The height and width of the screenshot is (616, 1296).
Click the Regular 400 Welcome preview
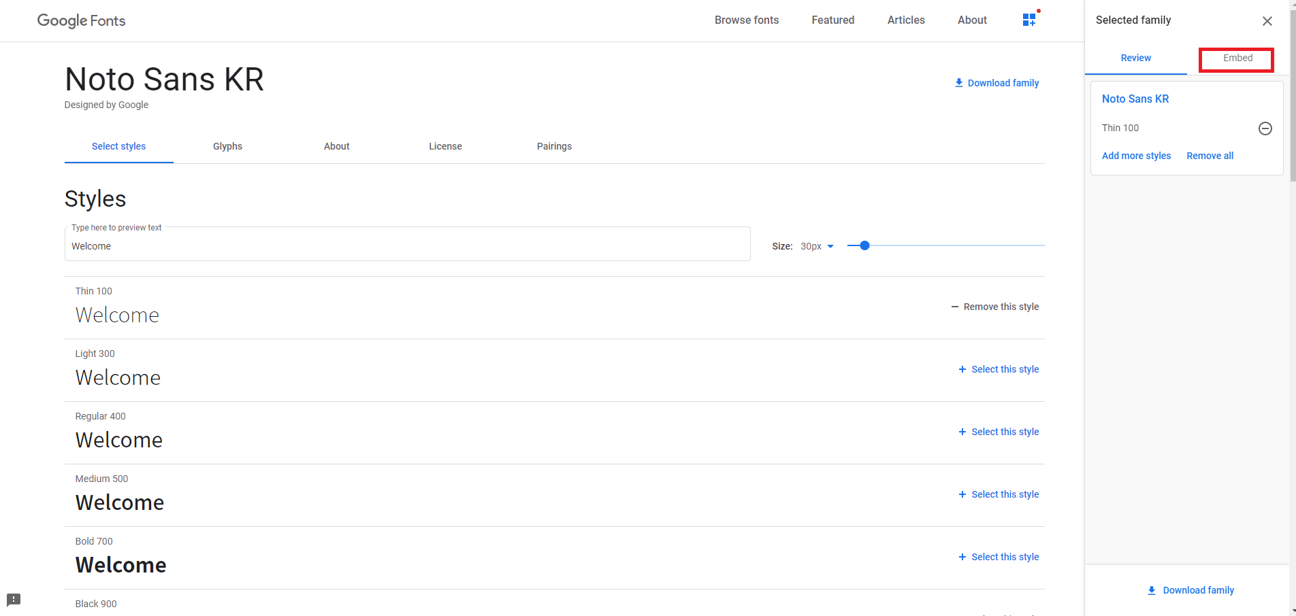click(119, 441)
